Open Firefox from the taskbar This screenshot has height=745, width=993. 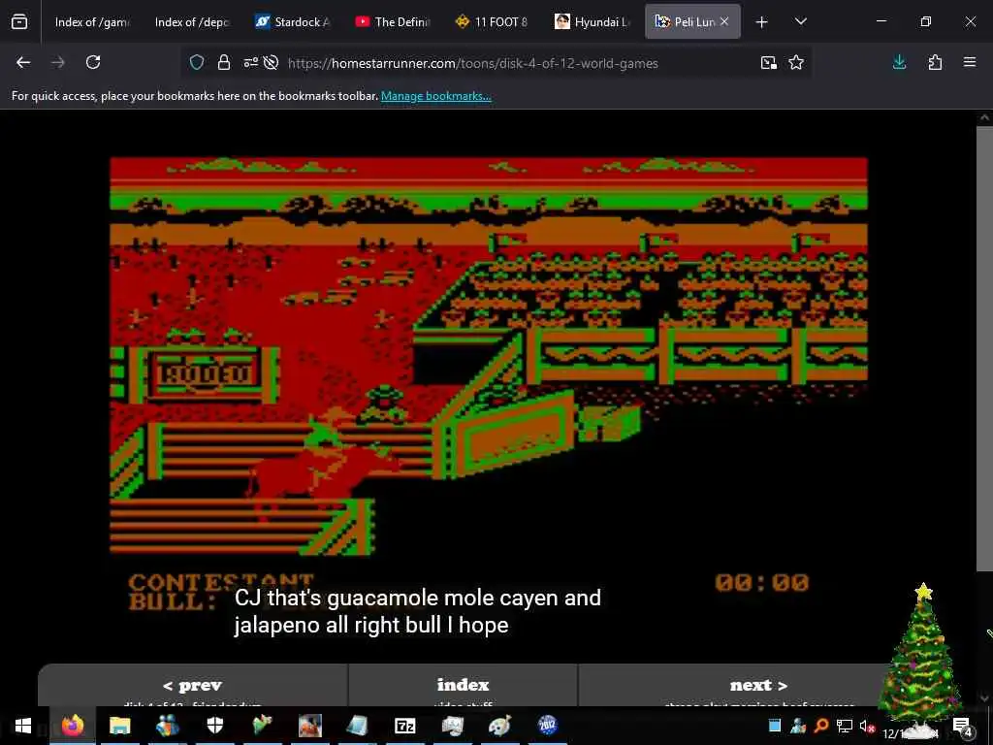[x=73, y=726]
